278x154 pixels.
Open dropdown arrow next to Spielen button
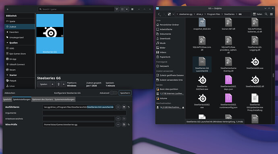(x=52, y=84)
